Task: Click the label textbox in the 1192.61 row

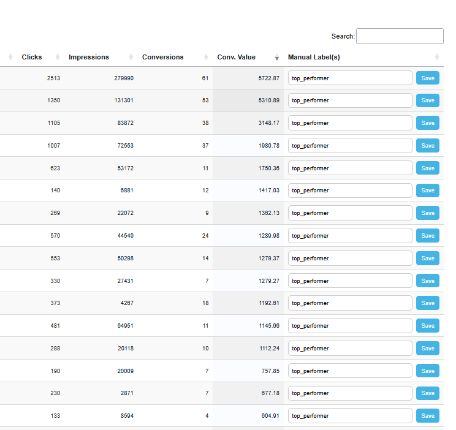Action: [350, 303]
